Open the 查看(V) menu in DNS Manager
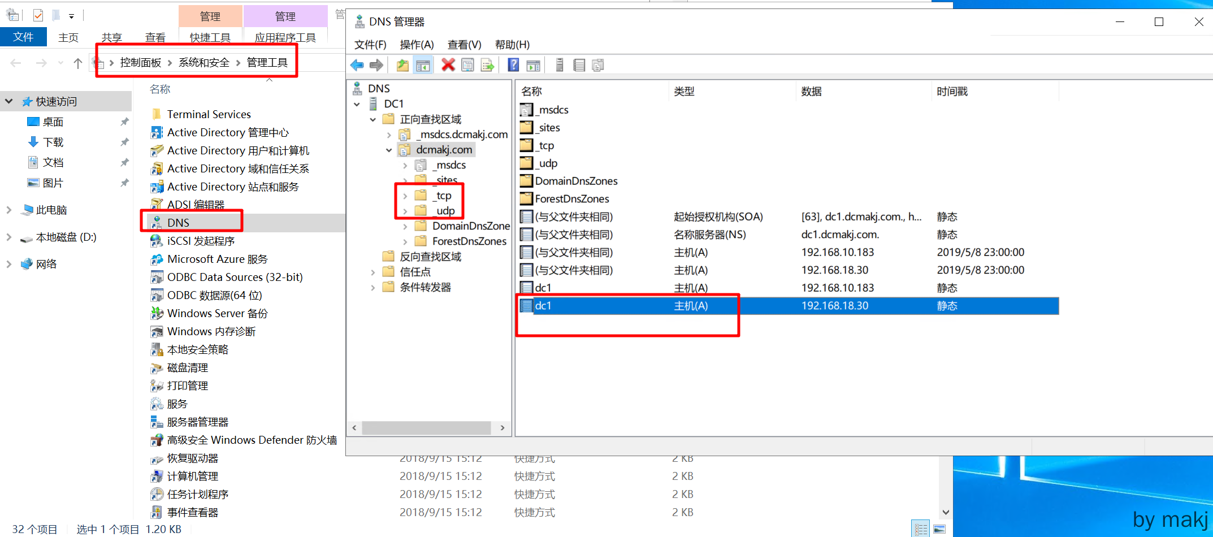 tap(464, 45)
